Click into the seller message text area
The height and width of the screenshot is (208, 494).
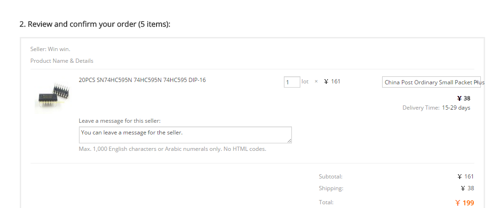pyautogui.click(x=185, y=135)
